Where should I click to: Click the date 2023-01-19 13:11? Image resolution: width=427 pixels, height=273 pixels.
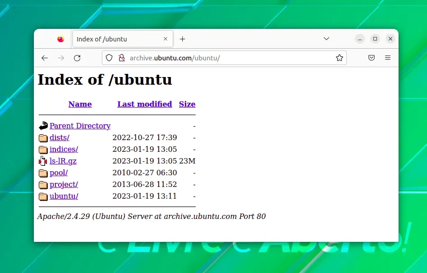145,196
